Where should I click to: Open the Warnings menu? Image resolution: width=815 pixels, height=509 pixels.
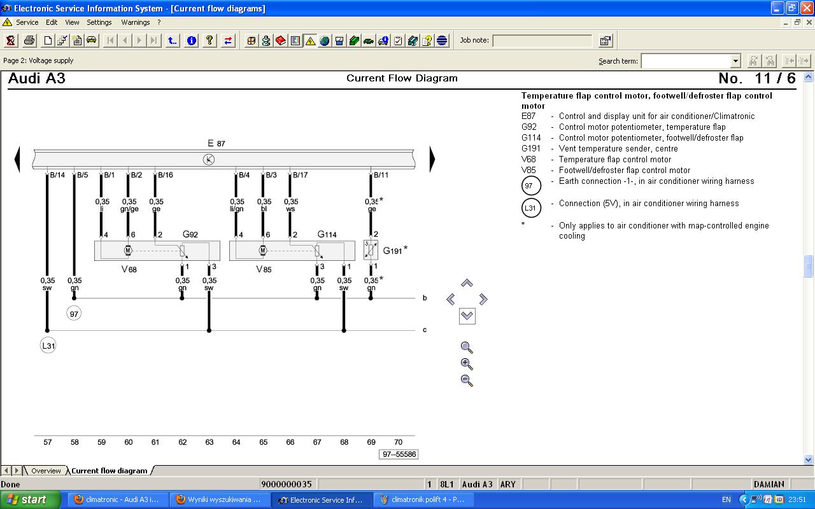(x=136, y=22)
